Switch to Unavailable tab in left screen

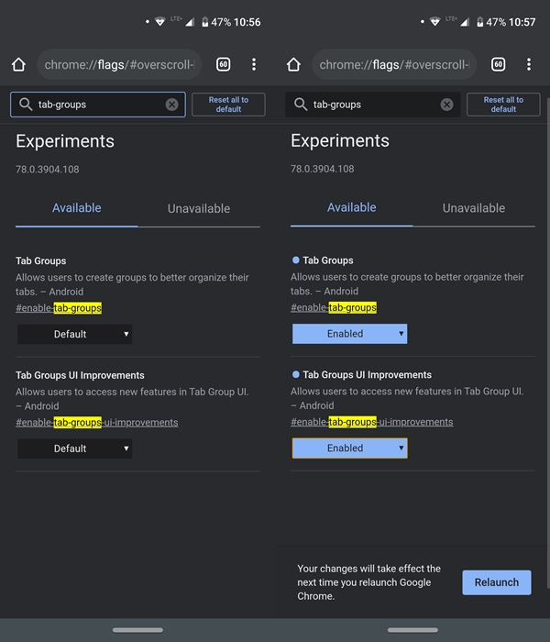coord(199,209)
